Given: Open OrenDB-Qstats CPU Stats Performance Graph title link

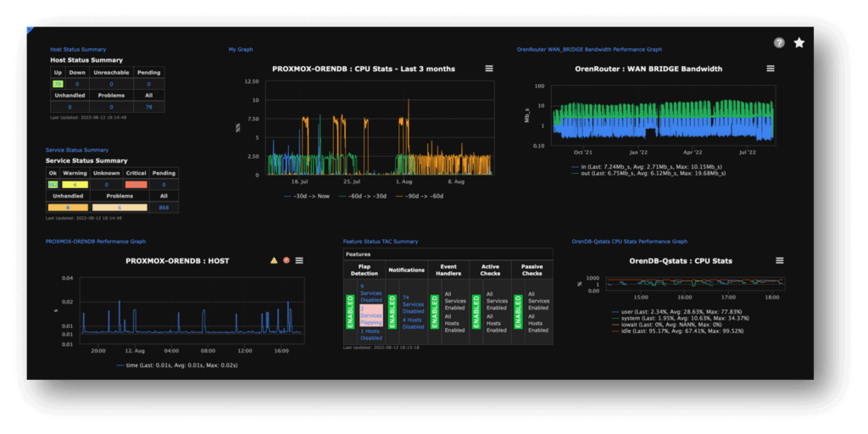Looking at the screenshot, I should pos(630,242).
